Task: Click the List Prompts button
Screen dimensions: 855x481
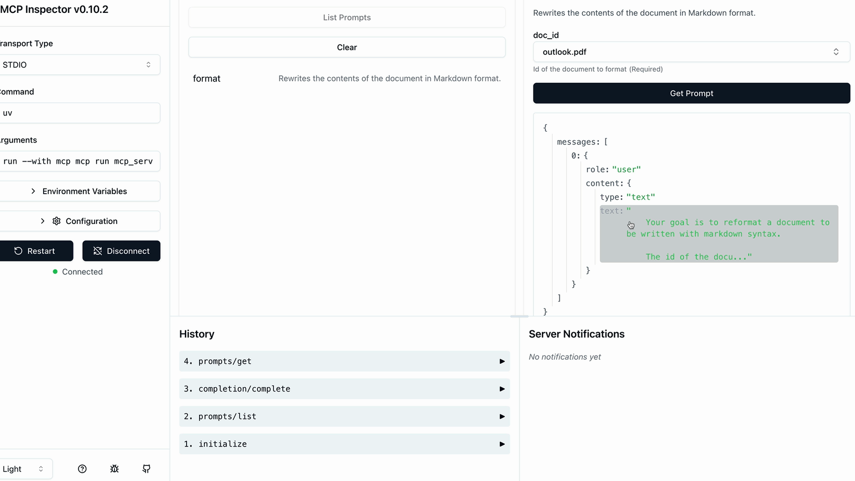Action: pos(346,17)
